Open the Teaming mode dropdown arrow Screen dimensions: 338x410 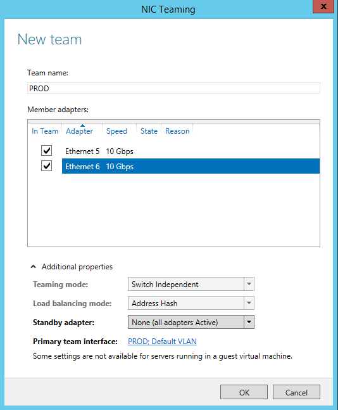[249, 284]
